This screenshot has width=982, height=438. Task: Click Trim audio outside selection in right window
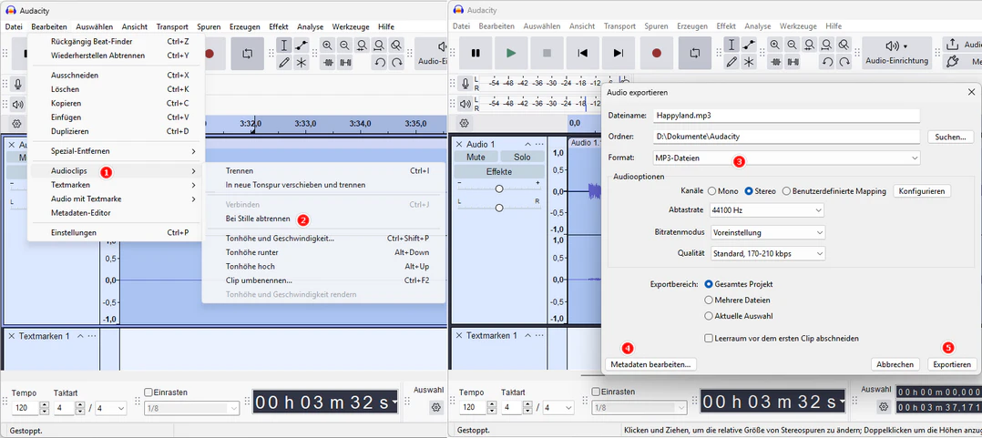pos(775,62)
